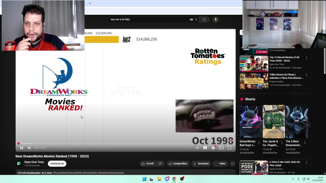Open 'Top 15 Marvel Movies of All Time' title
This screenshot has height=183, width=326.
[284, 59]
